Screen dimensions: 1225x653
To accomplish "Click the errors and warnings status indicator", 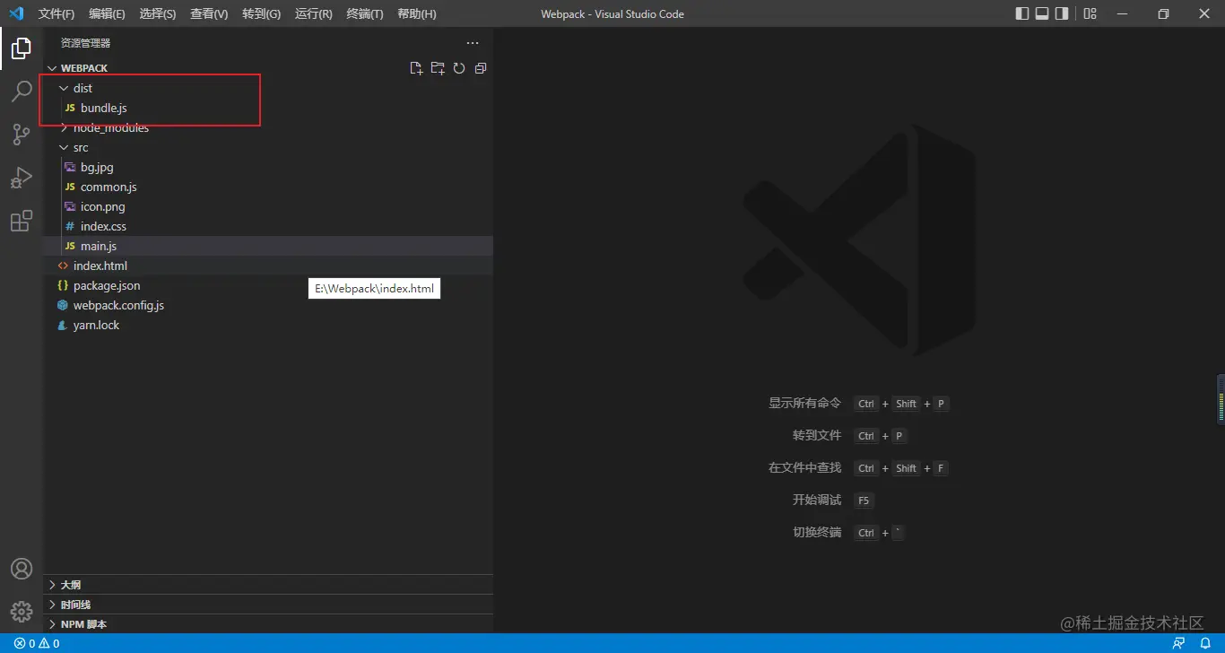I will [x=37, y=643].
